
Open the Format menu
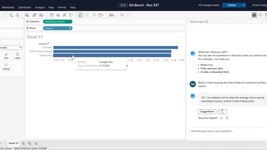click(62, 7)
